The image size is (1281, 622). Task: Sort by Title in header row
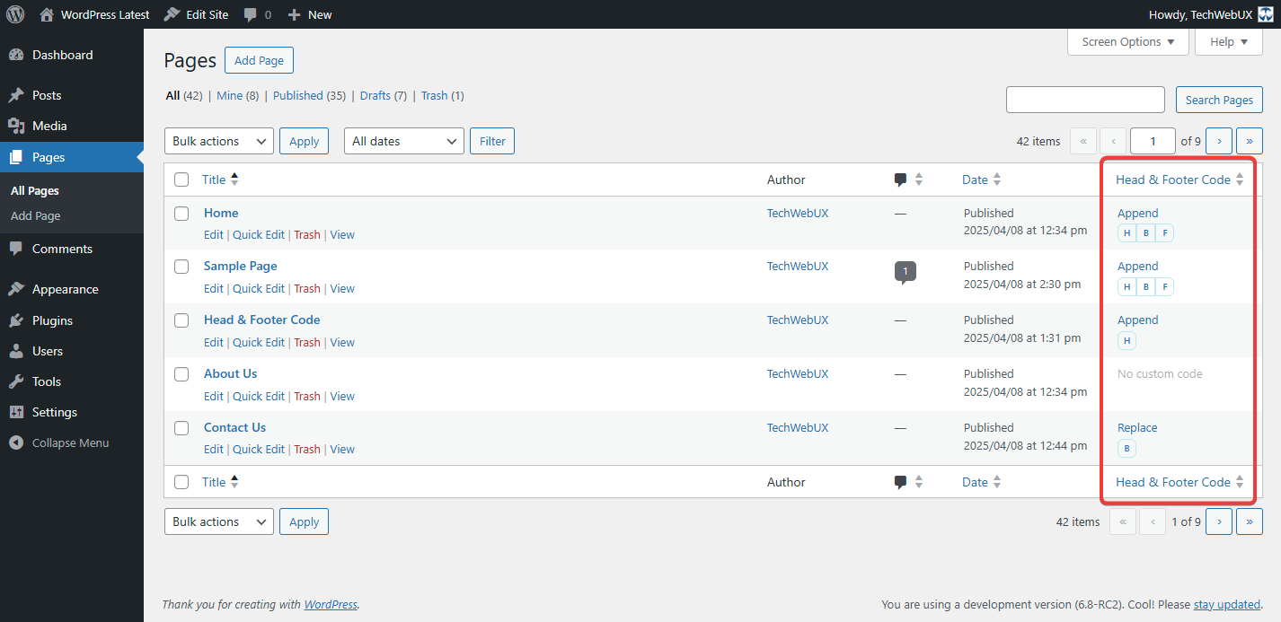(220, 180)
